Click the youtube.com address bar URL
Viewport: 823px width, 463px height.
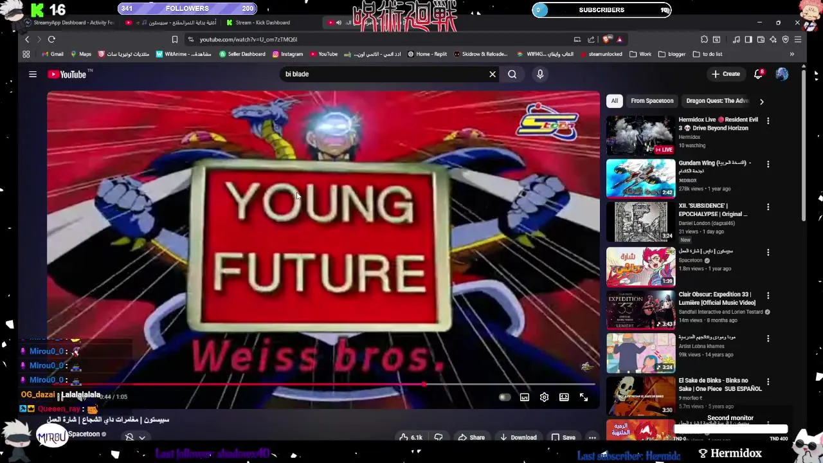click(248, 39)
